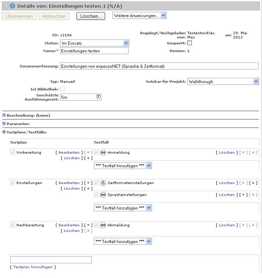Click the grey back navigation arrow icon

(x=7, y=6)
